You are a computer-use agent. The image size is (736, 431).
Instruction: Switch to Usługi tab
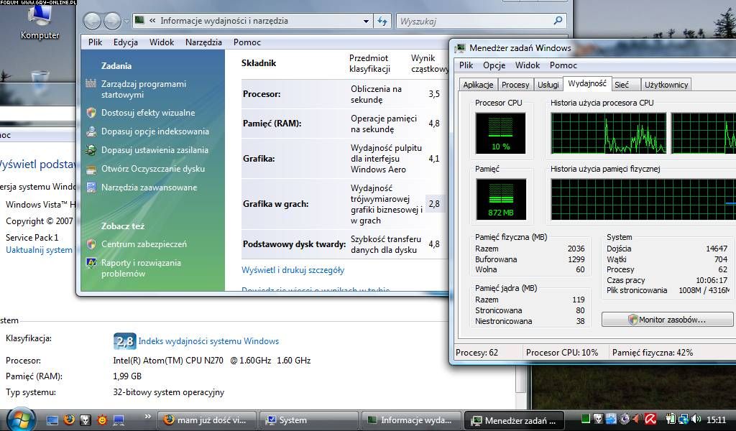pos(548,85)
